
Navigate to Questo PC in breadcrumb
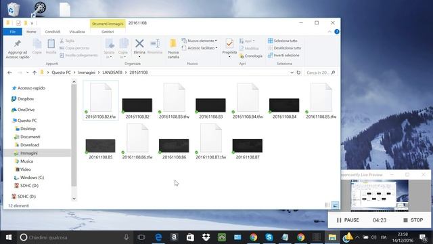tap(62, 73)
